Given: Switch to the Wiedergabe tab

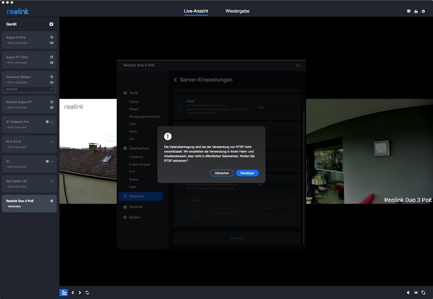Looking at the screenshot, I should point(237,11).
